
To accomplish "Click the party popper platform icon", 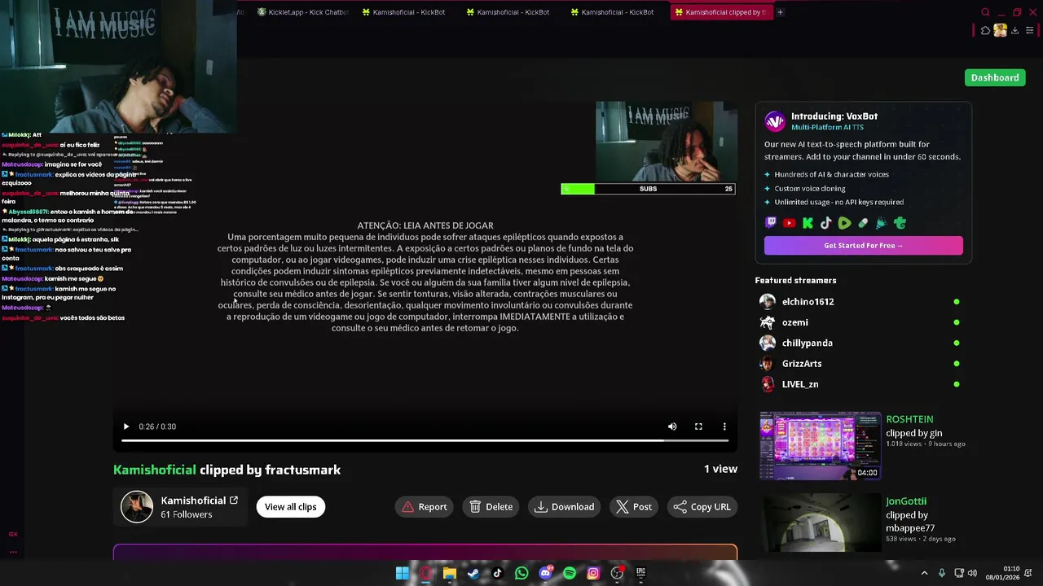I will click(x=881, y=223).
